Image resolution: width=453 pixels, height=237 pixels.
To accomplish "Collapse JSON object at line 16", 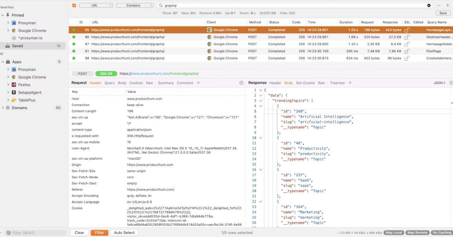I will point(261,170).
